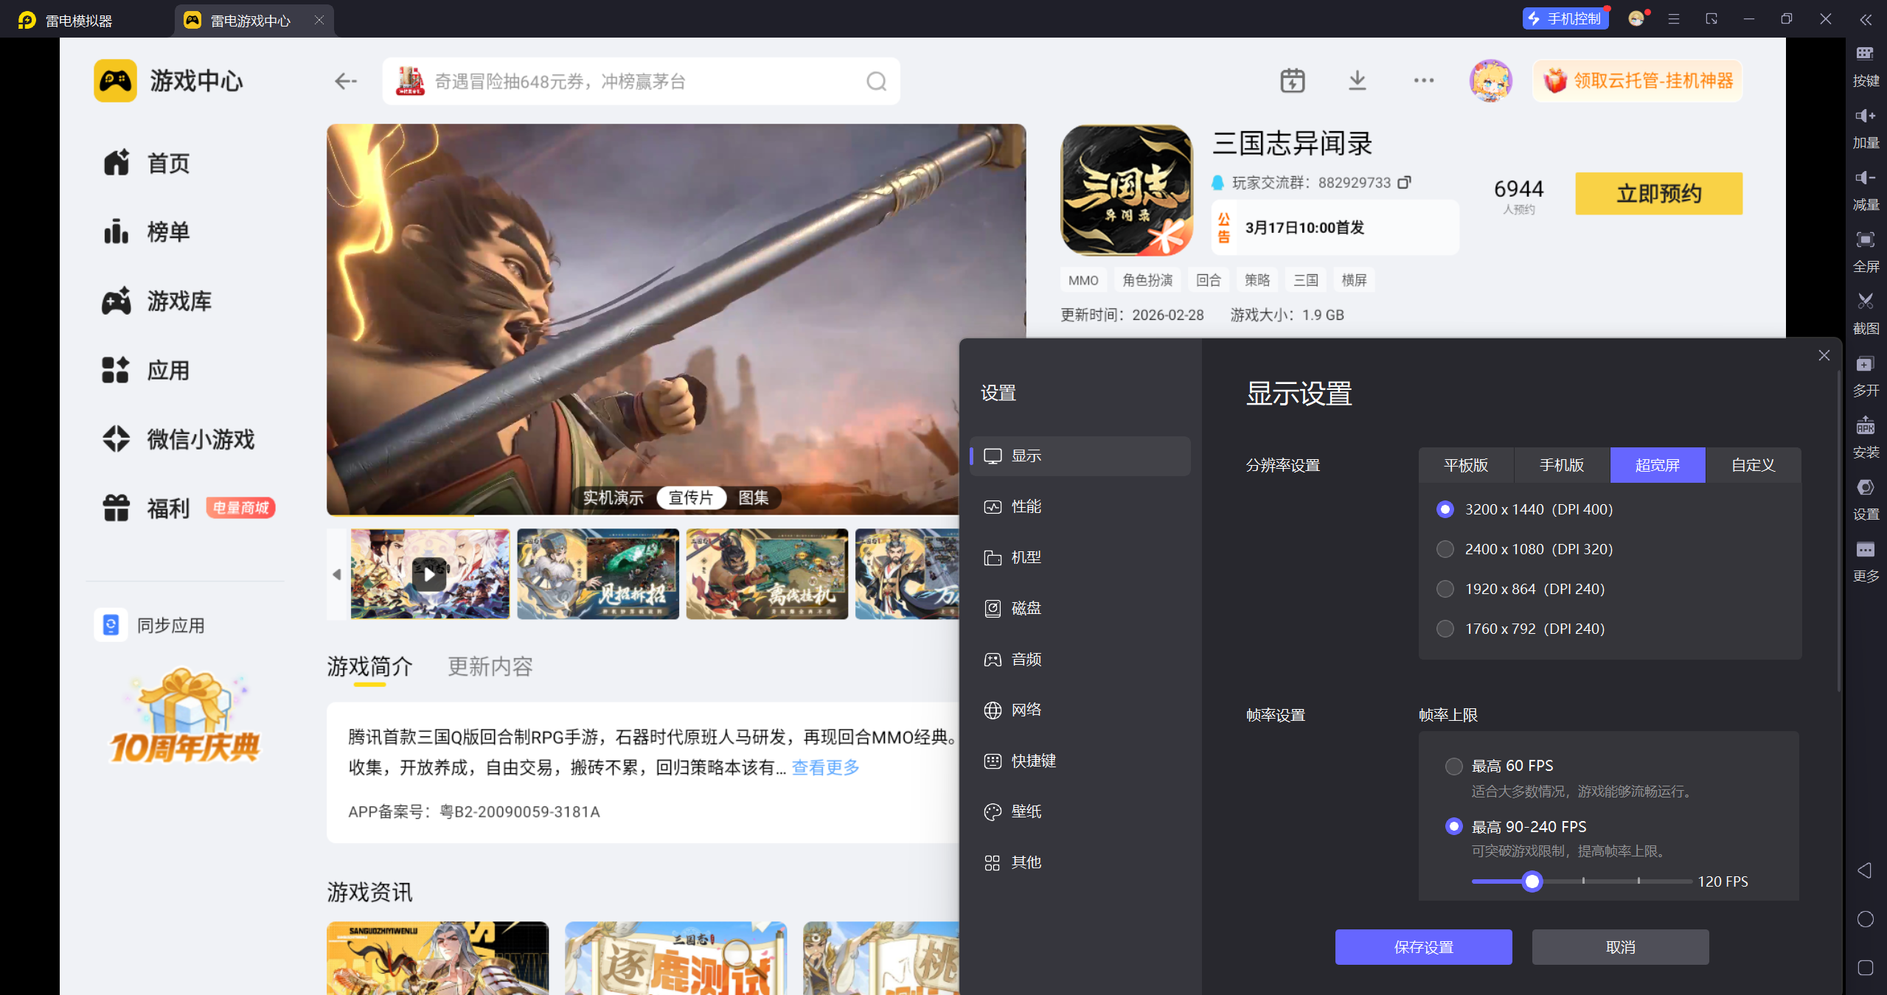
Task: Select 2400 x 1080 resolution option
Action: point(1445,549)
